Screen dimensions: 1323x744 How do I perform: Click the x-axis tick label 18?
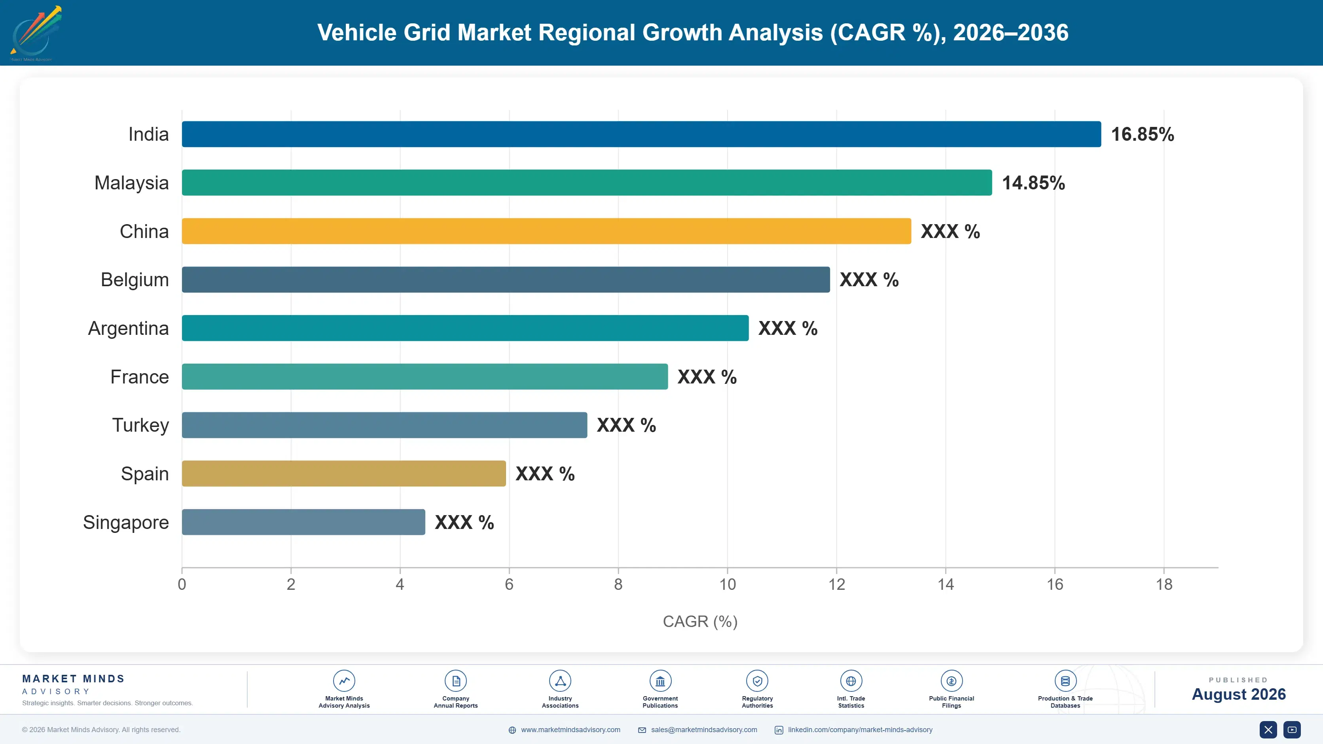(x=1164, y=584)
